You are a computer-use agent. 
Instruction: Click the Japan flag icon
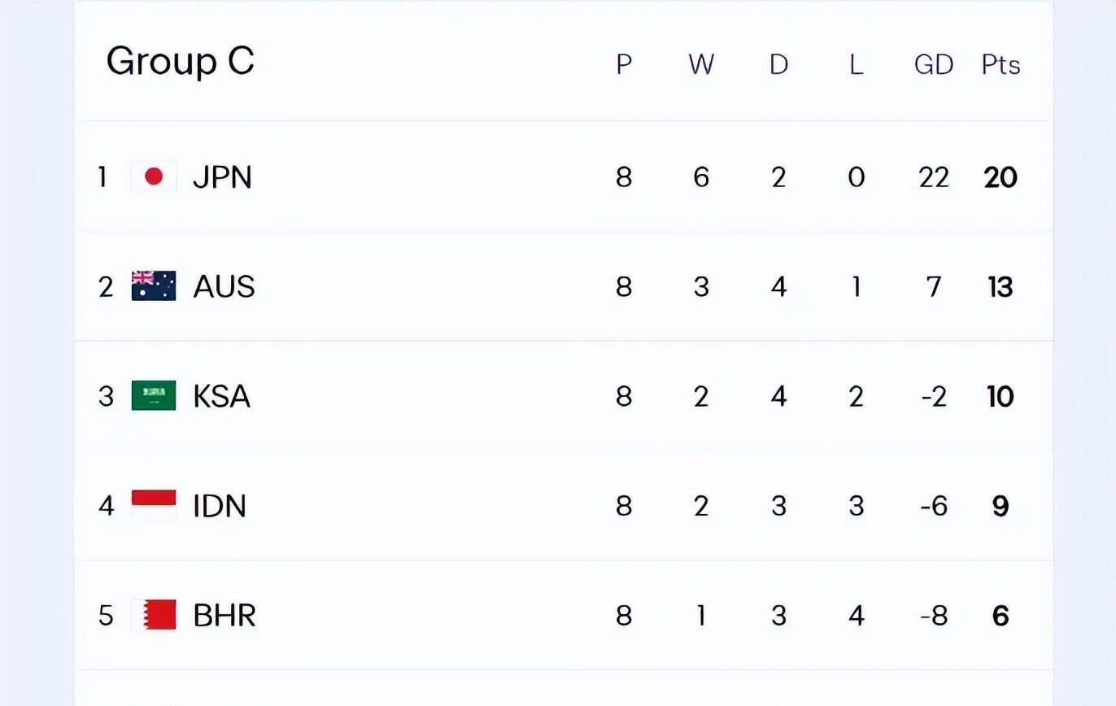click(153, 176)
